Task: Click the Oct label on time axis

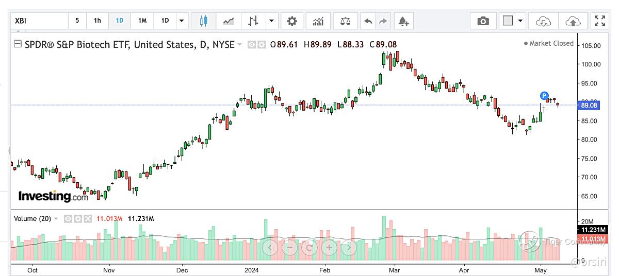Action: (32, 269)
